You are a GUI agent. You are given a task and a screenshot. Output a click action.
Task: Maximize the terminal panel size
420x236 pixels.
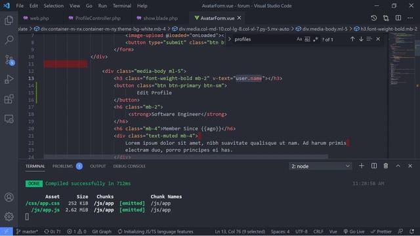(398, 166)
